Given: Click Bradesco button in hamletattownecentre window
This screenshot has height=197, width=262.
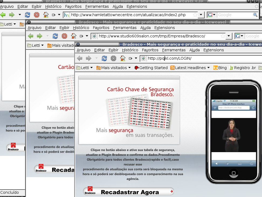Looking at the screenshot, I should coord(16,148).
